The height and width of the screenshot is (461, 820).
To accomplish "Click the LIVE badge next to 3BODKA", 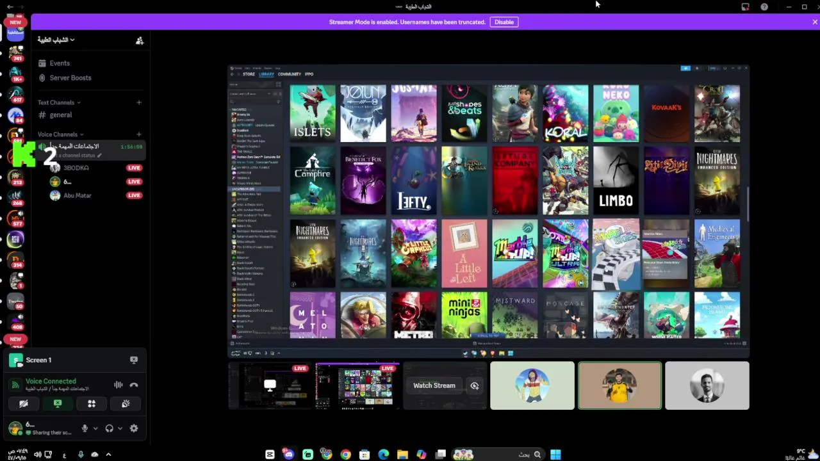I will click(134, 168).
